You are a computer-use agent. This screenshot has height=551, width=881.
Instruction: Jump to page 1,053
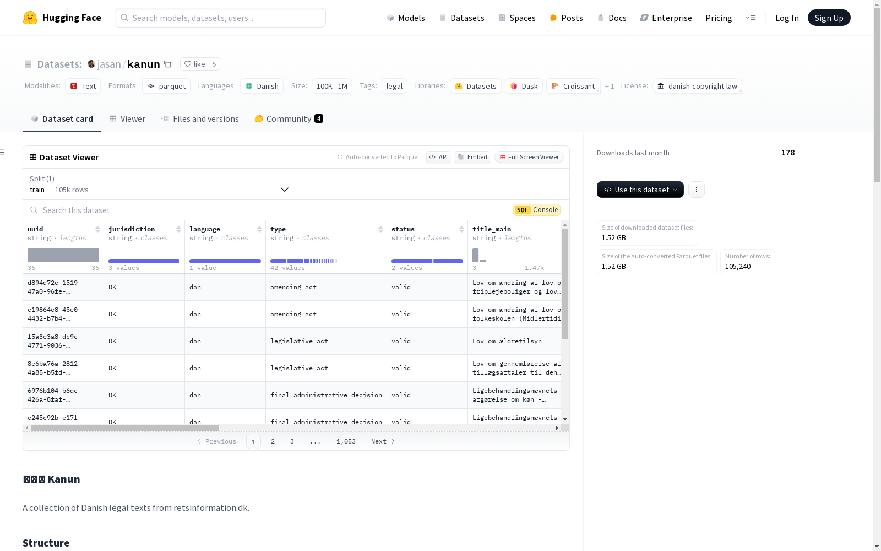(x=346, y=441)
